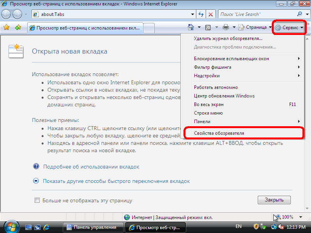Click the Show Desktop quick launch icon
The width and height of the screenshot is (311, 233).
coord(28,228)
